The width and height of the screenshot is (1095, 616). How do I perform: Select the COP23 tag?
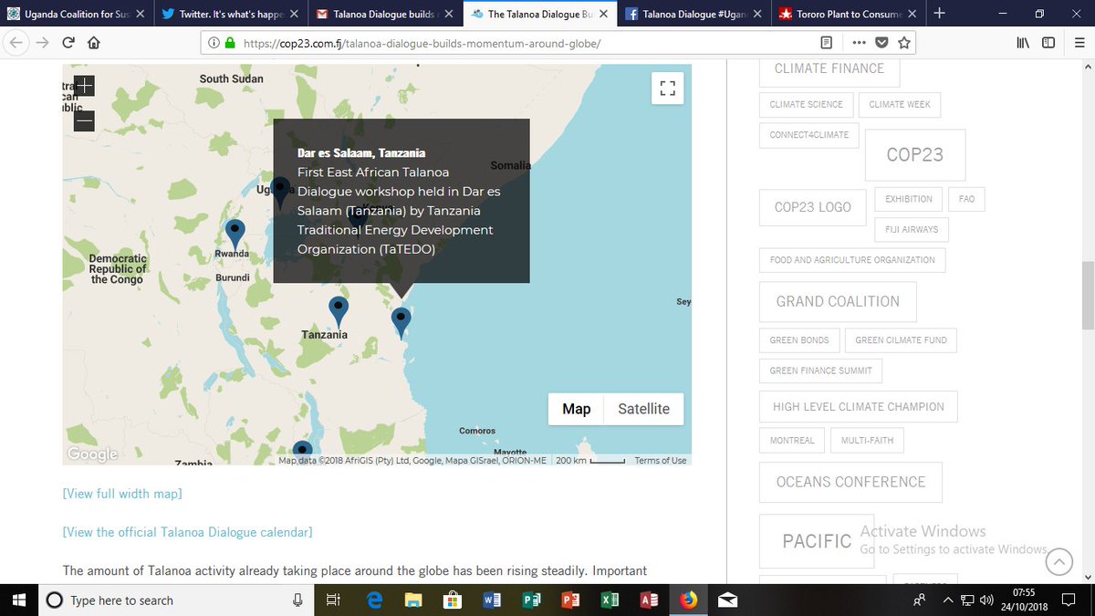914,155
